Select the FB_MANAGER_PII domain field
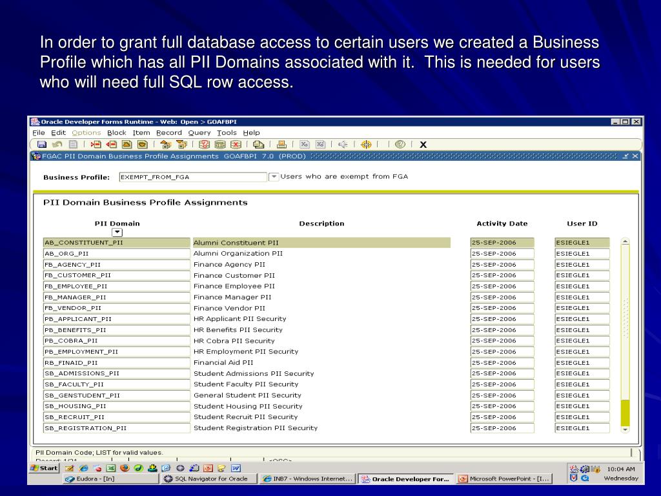This screenshot has height=496, width=661. pos(117,297)
